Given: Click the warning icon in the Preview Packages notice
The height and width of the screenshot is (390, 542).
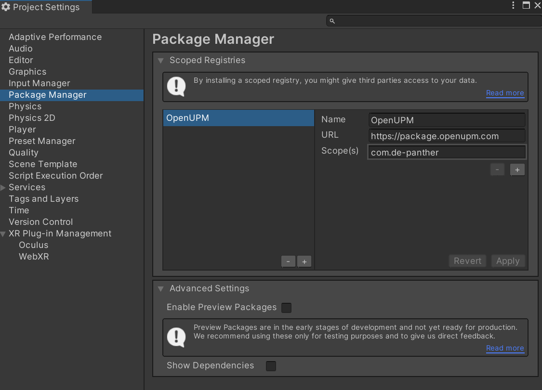Looking at the screenshot, I should click(176, 338).
